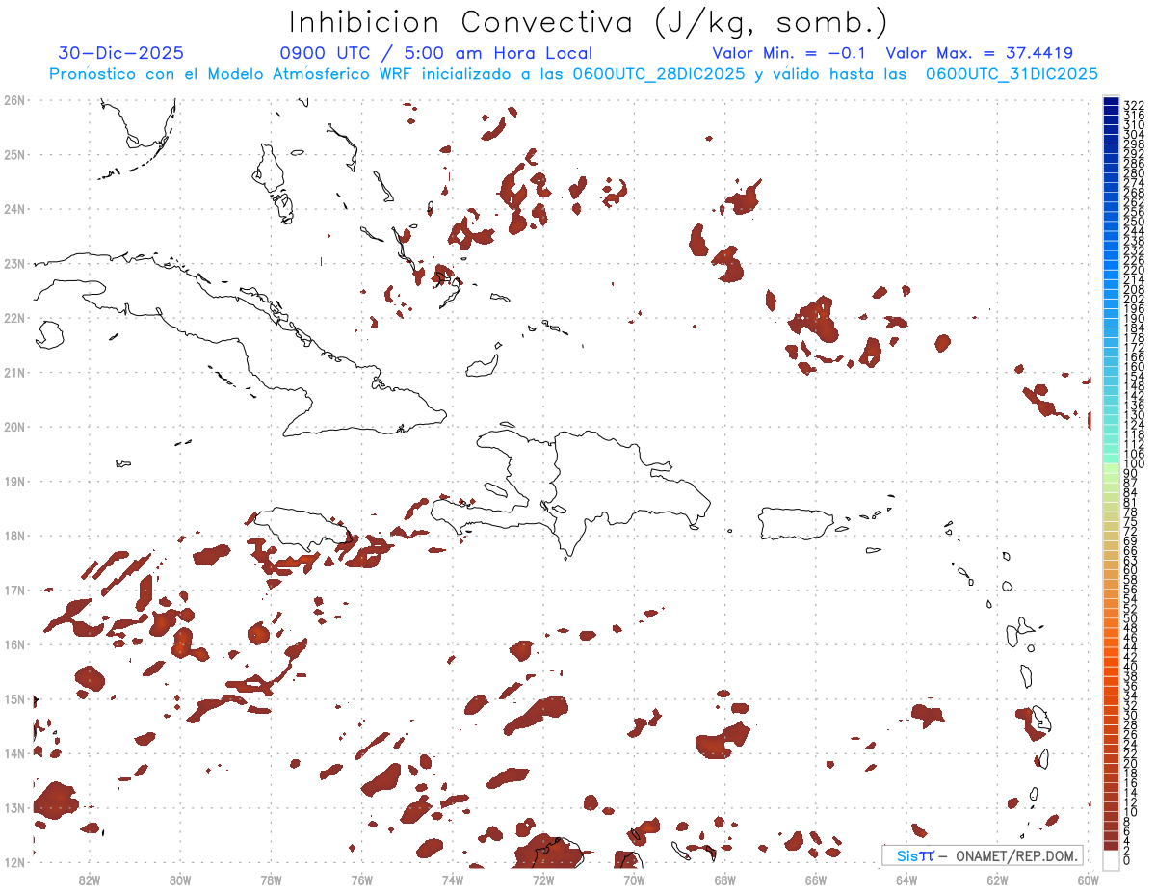Click the '0600UTC_31DIC2025' valid-until time text
1156x893 pixels.
[1011, 74]
